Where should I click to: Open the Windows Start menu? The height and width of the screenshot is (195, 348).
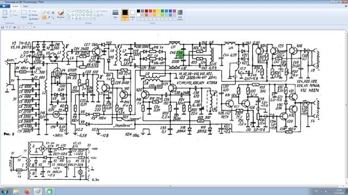pos(4,191)
